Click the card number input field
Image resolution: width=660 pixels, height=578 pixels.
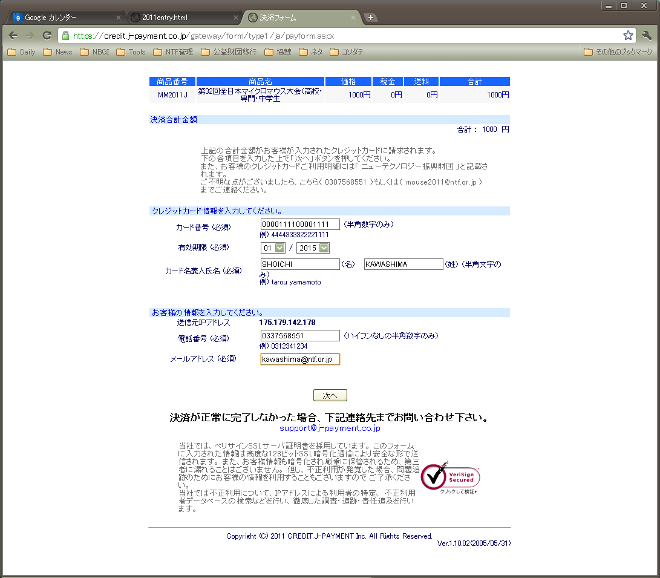click(300, 225)
